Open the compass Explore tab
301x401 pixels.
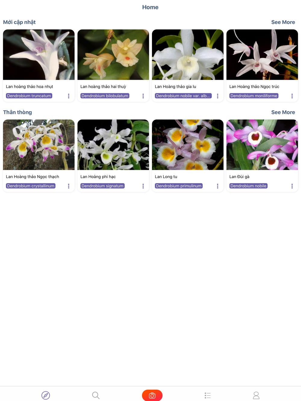[x=46, y=395]
